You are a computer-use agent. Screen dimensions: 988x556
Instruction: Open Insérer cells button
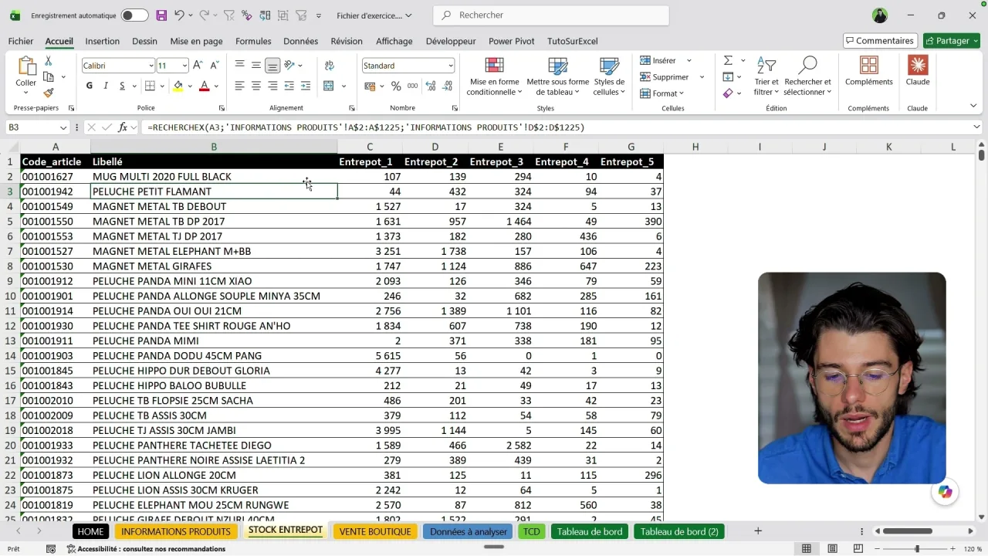point(658,60)
